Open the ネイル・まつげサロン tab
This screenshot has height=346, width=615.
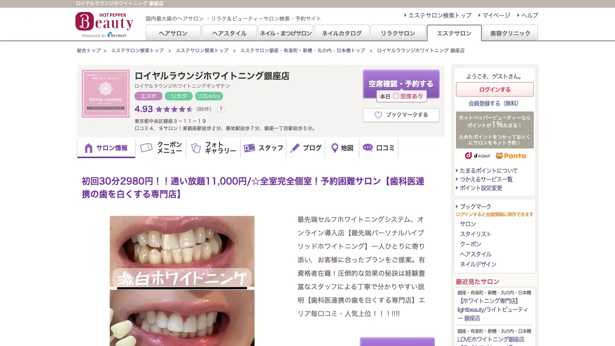[285, 33]
